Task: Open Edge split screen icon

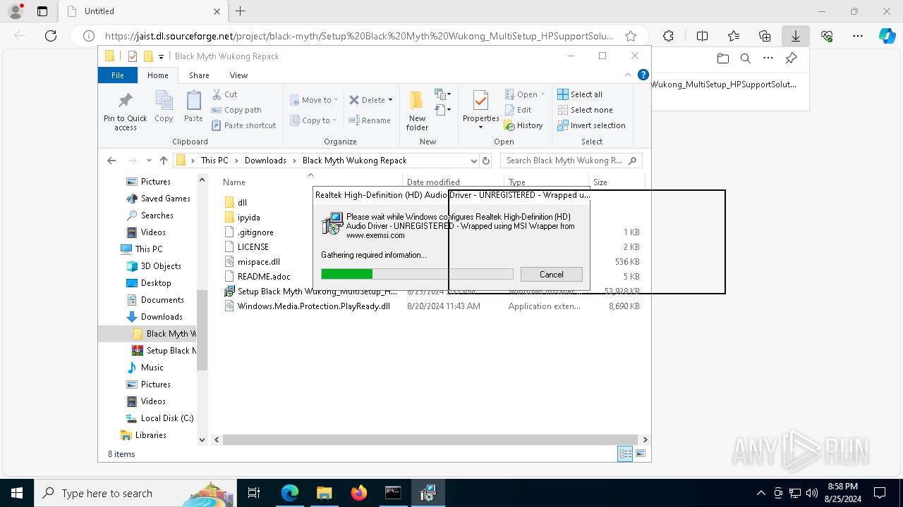Action: [x=702, y=36]
